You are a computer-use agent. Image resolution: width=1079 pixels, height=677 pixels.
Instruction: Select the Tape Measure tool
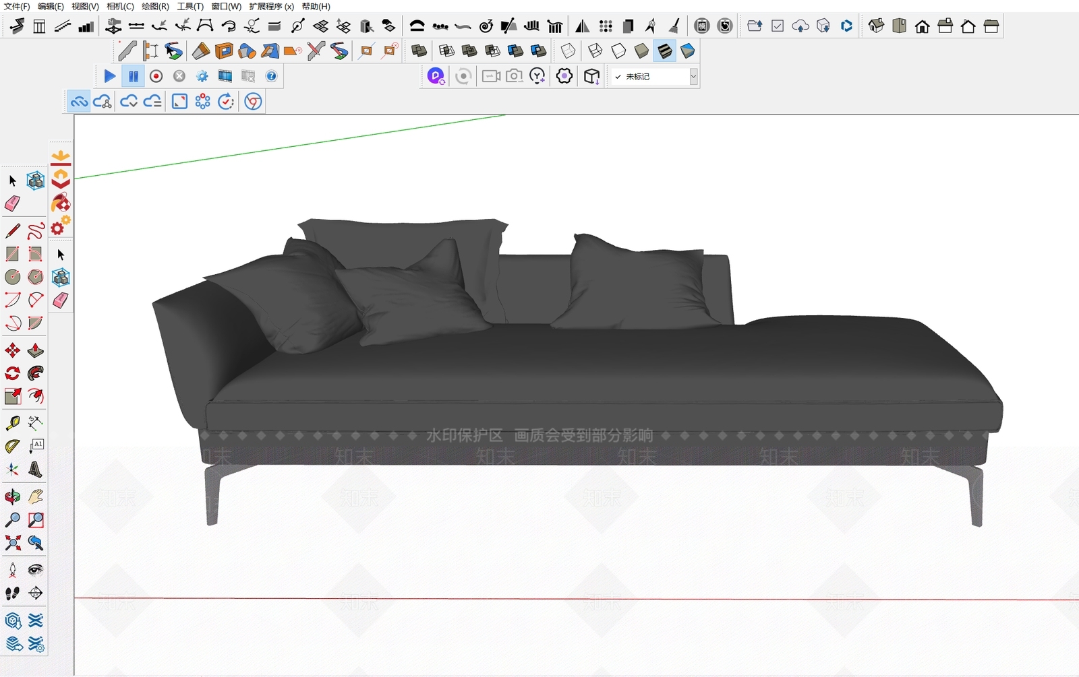click(12, 423)
